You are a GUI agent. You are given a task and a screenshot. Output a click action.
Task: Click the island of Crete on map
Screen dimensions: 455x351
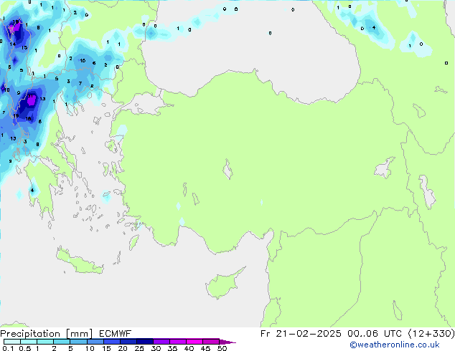pos(80,261)
